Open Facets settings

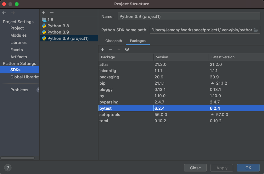pyautogui.click(x=16, y=50)
